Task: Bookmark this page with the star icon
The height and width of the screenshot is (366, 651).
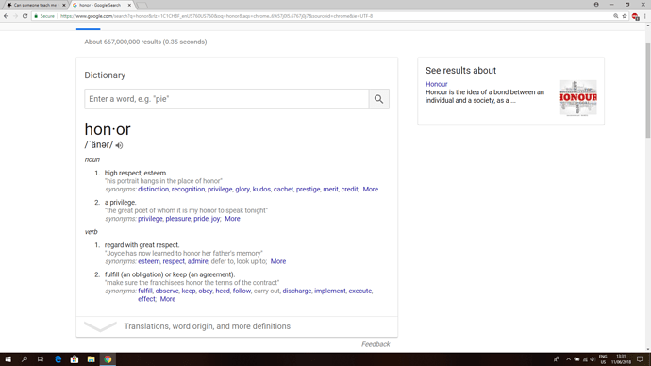Action: tap(625, 16)
